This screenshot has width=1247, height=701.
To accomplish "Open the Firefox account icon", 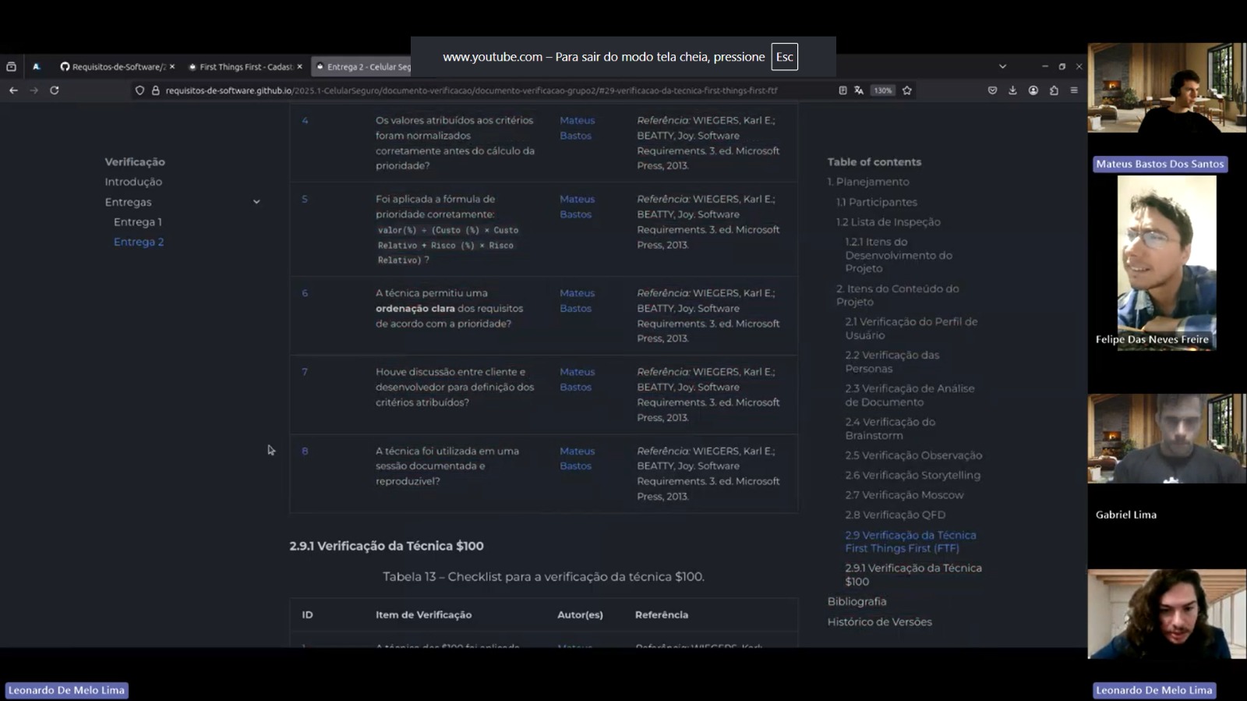I will tap(1033, 90).
